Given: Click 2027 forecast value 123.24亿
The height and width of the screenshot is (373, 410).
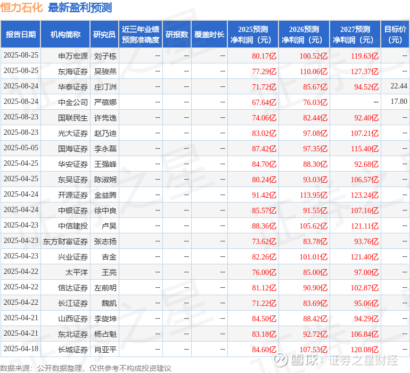Looking at the screenshot, I should [365, 195].
